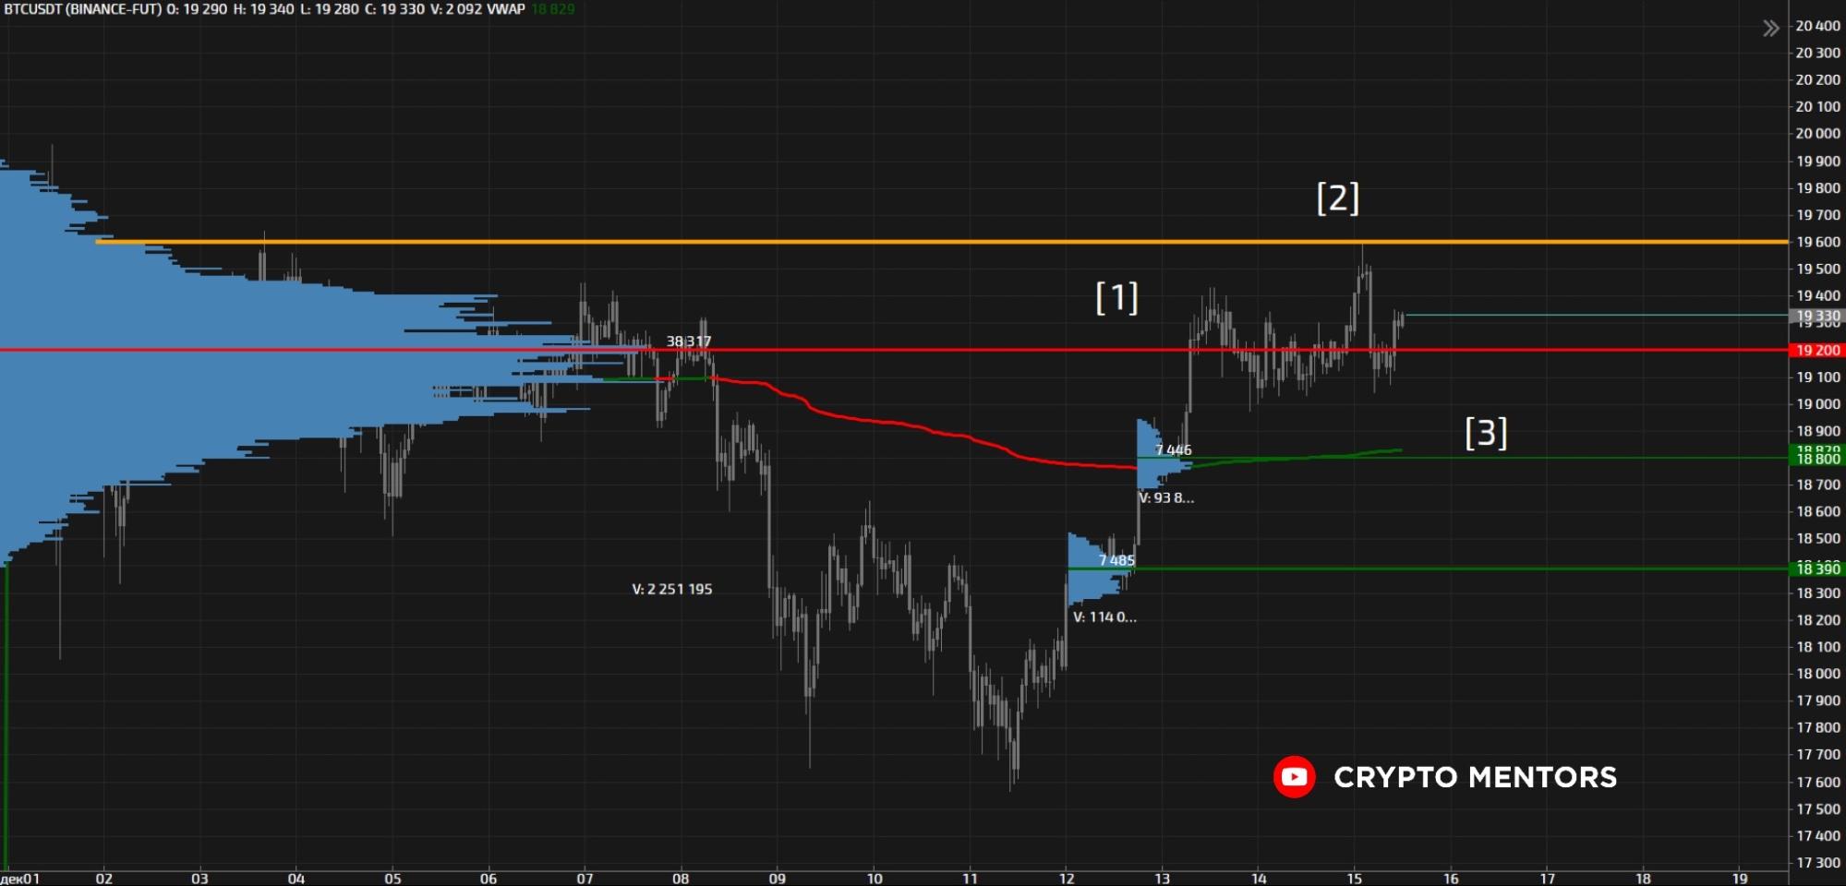Click date 03 on the time axis
The width and height of the screenshot is (1846, 886).
[x=199, y=879]
